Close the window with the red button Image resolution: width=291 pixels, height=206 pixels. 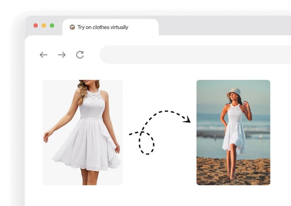point(36,26)
